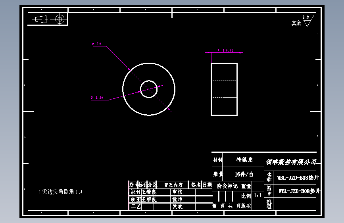Pick the '5 ±0.02' thickness dimension text
The image size is (344, 223).
(226, 50)
